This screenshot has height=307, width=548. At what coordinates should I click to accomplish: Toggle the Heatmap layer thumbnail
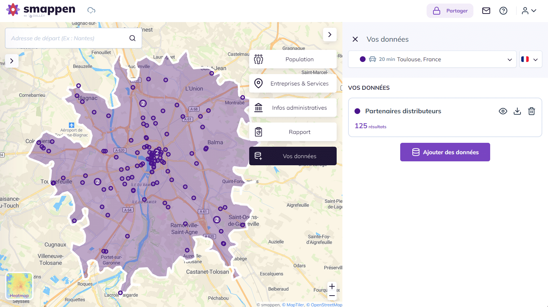19,286
